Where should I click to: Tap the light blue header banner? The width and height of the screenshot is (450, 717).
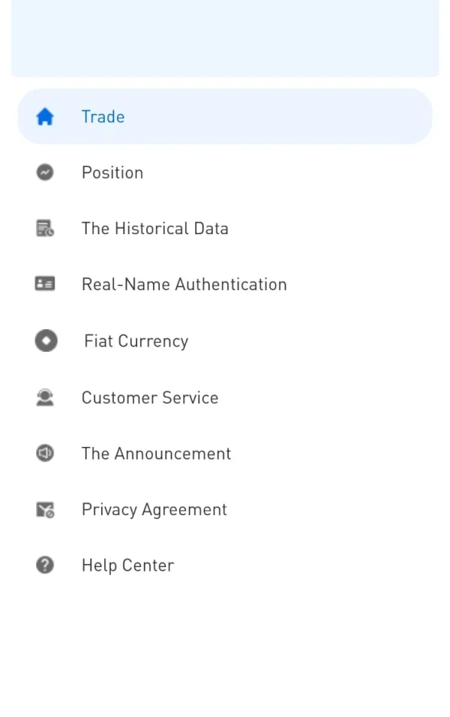click(x=225, y=37)
